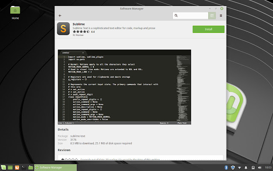This screenshot has width=273, height=171.
Task: Close the Software Manager window
Action: coord(222,9)
